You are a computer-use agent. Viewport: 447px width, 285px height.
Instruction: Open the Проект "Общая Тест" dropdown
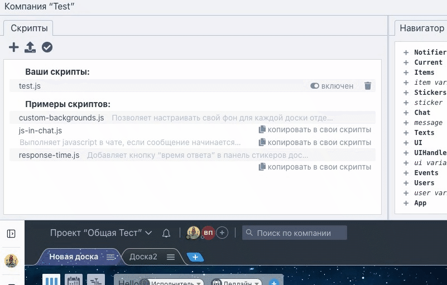(101, 233)
